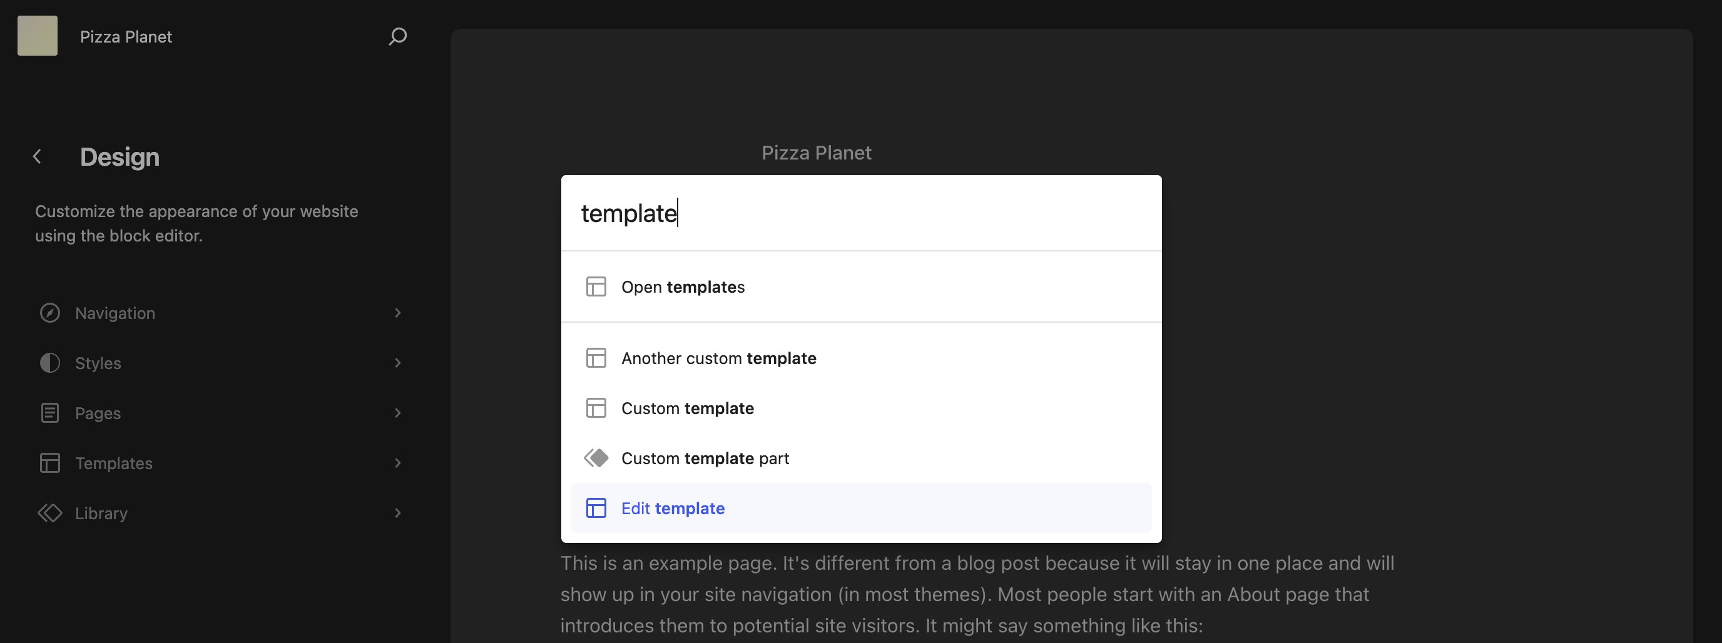This screenshot has height=643, width=1722.
Task: Choose Open templates from the command palette
Action: (683, 286)
